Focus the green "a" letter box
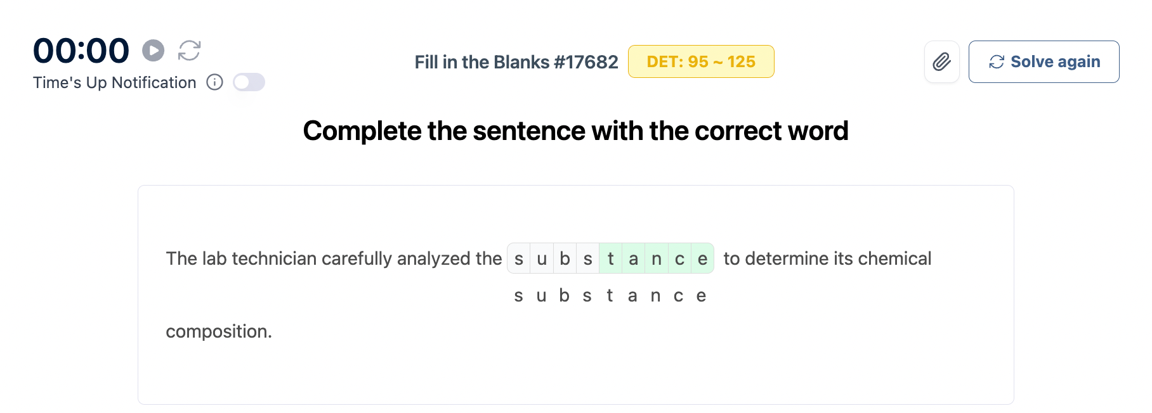This screenshot has width=1152, height=413. pos(633,258)
